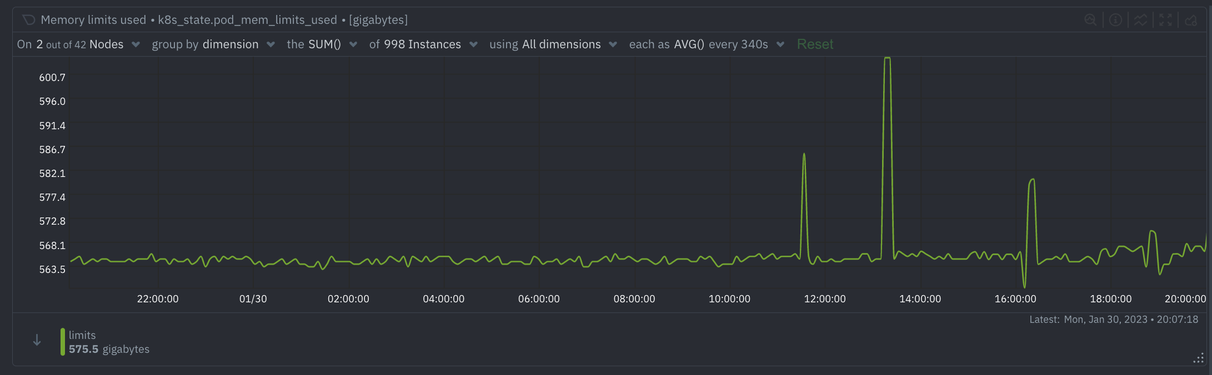Click the 16:00:00 time axis label
Image resolution: width=1212 pixels, height=375 pixels.
[x=1015, y=299]
